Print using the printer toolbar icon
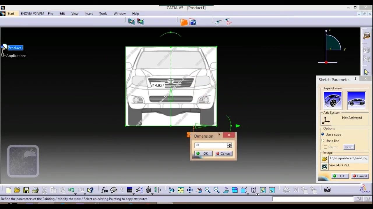This screenshot has width=373, height=209. tap(35, 190)
